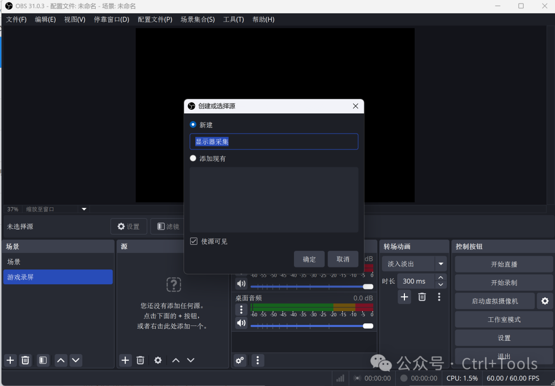
Task: Remove transition with trash icon in 转场动画
Action: pos(422,297)
